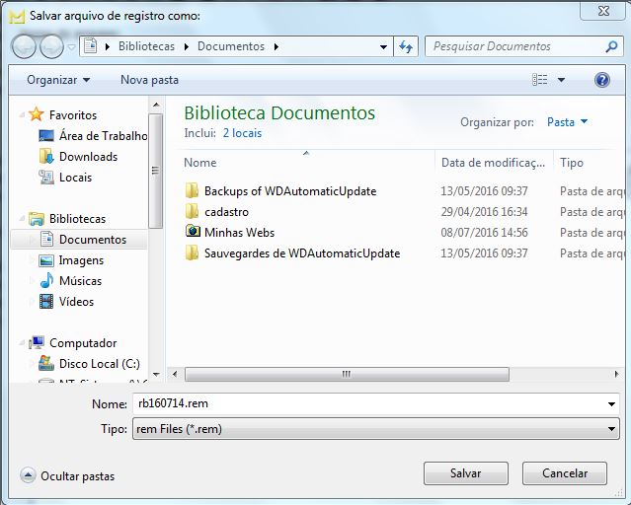
Task: Open the 2 locais link
Action: [242, 132]
